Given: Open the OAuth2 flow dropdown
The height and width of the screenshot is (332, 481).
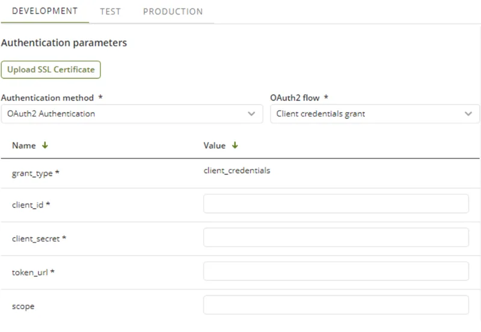Looking at the screenshot, I should pos(375,114).
